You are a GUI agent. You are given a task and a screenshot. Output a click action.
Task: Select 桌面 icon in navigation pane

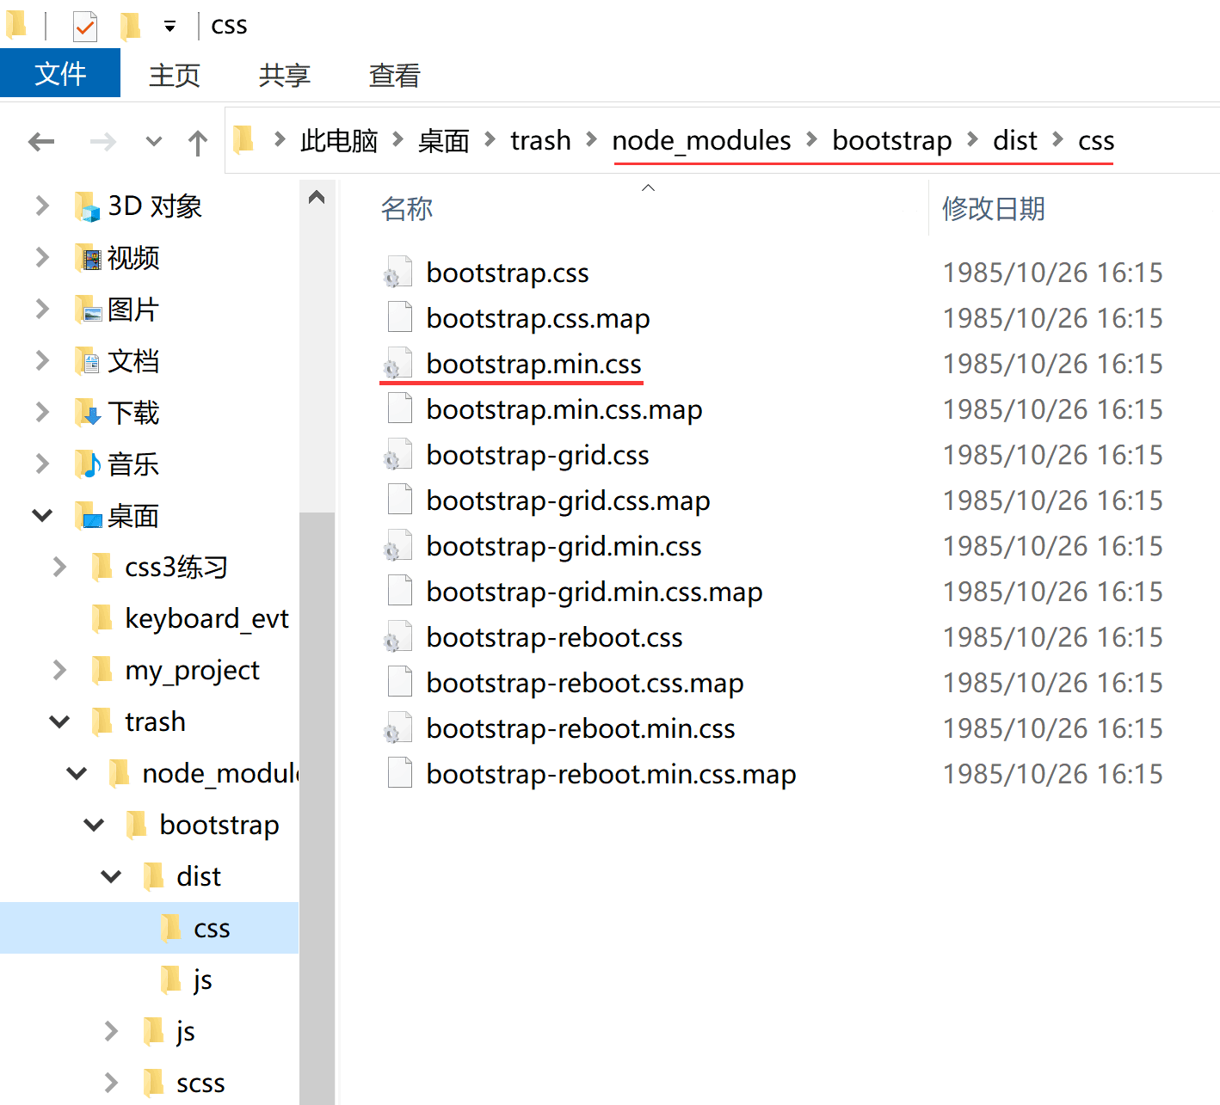coord(88,516)
